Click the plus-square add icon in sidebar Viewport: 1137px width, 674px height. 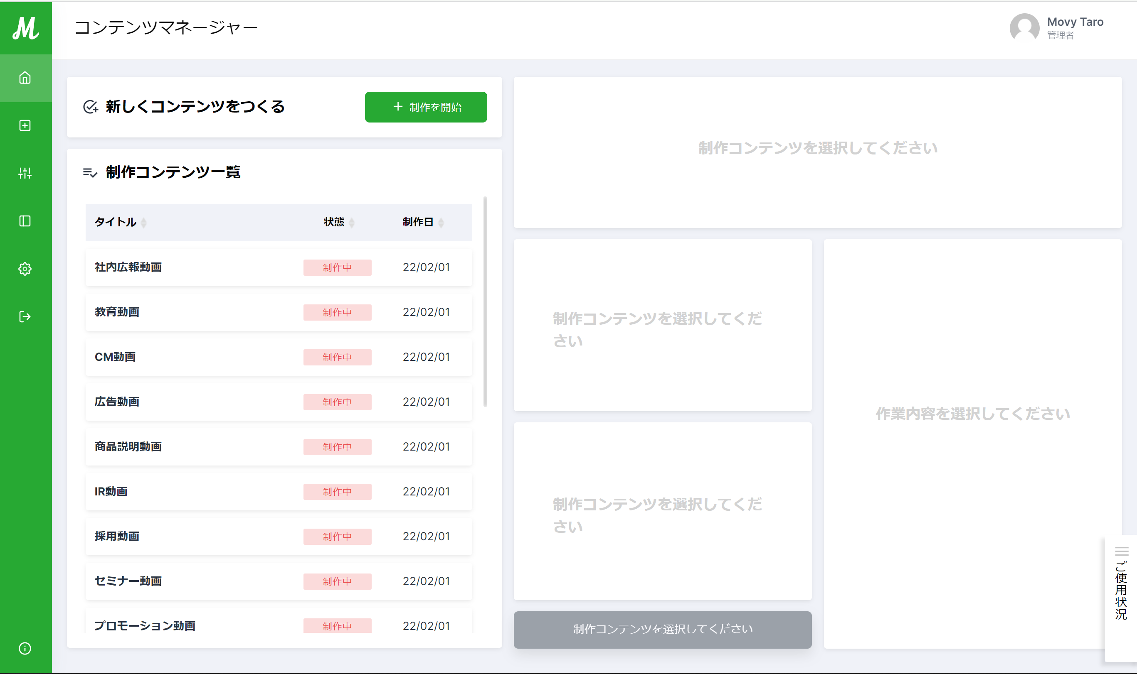(x=25, y=126)
